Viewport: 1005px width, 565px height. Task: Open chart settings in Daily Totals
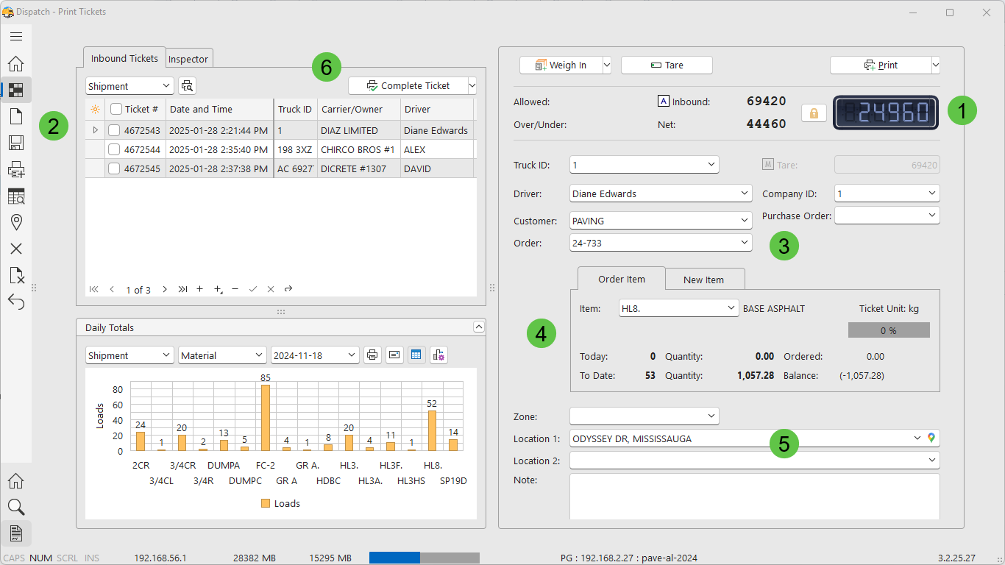click(438, 355)
